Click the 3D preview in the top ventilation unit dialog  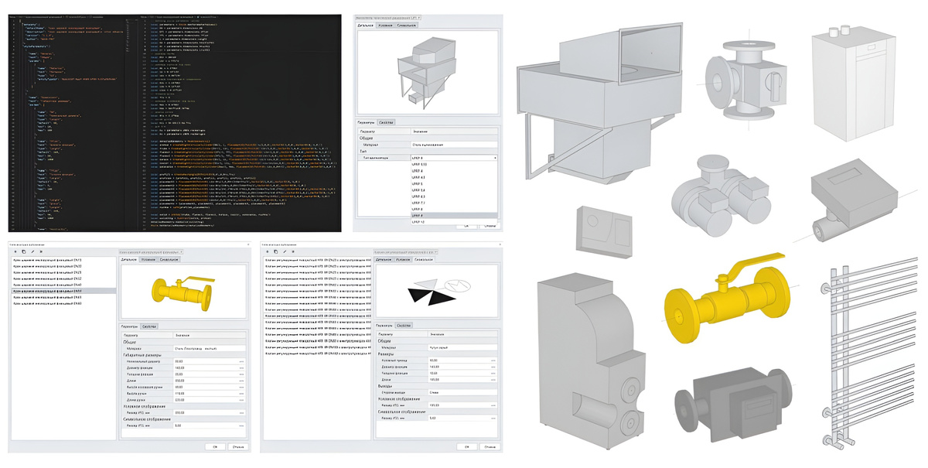pyautogui.click(x=428, y=73)
